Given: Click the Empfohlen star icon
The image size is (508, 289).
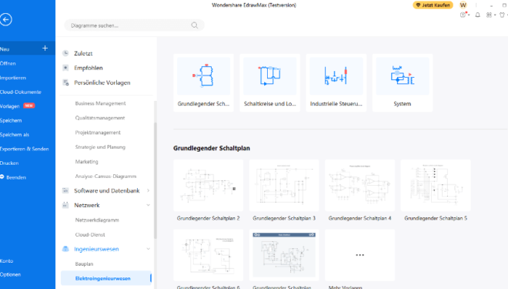Looking at the screenshot, I should point(65,68).
